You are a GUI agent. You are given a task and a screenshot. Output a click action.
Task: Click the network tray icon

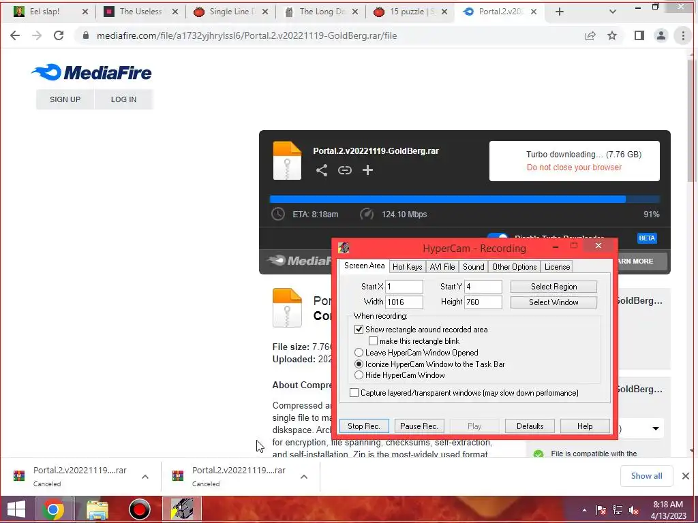coord(618,511)
